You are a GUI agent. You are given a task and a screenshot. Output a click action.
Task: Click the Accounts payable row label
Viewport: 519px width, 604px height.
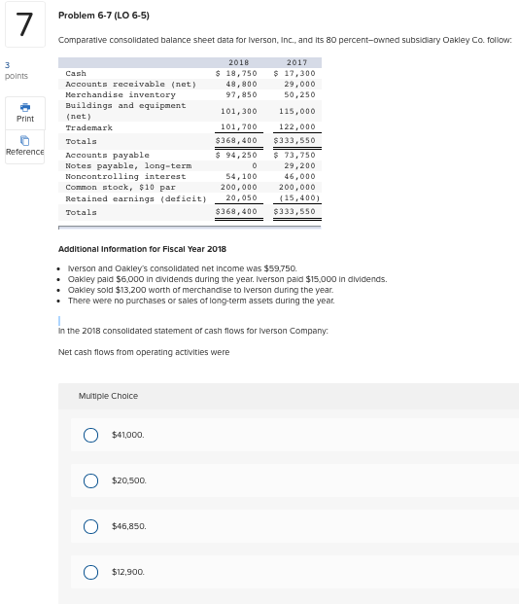click(x=108, y=155)
